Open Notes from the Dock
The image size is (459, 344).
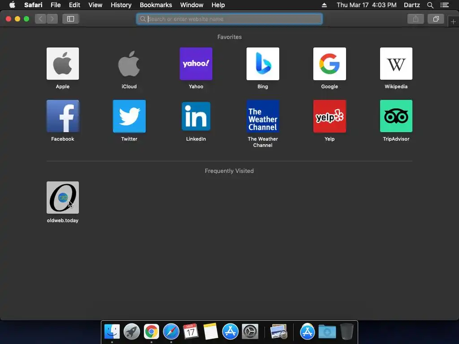pos(211,331)
